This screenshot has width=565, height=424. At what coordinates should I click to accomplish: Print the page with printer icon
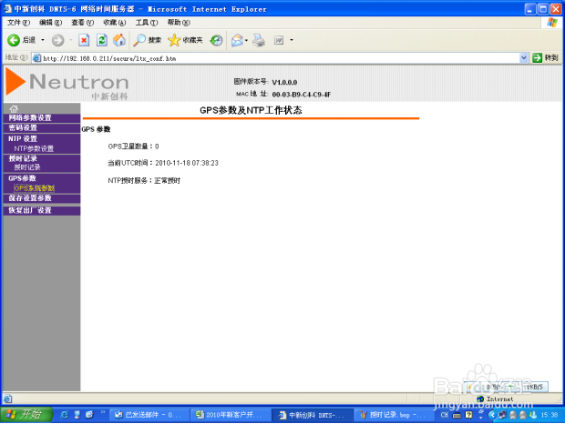point(259,40)
